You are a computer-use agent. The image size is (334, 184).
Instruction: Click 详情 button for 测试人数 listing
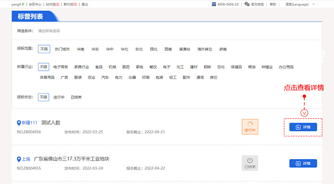pyautogui.click(x=303, y=127)
